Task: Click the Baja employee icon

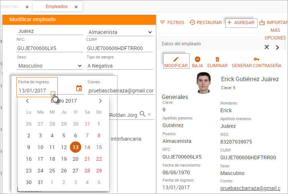Action: [x=198, y=59]
